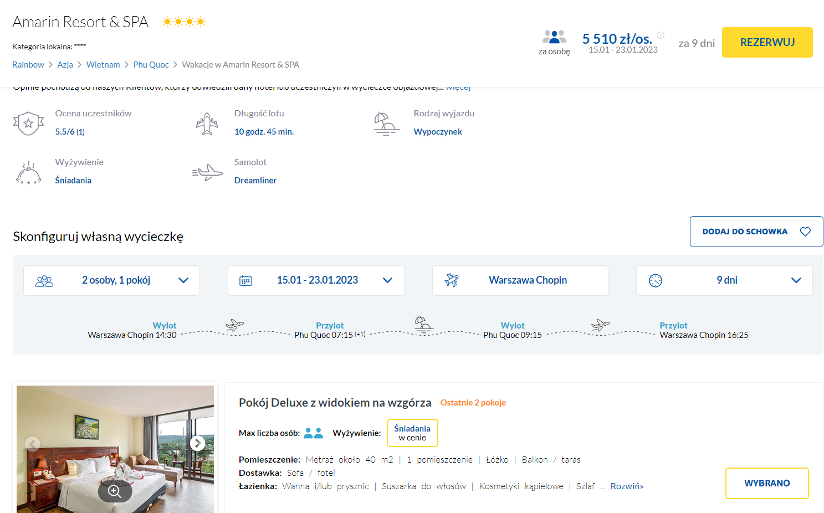Image resolution: width=824 pixels, height=513 pixels.
Task: Click the airplane icon beside Warszawa Chopin
Action: [452, 280]
